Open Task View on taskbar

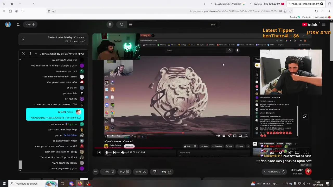(62, 184)
